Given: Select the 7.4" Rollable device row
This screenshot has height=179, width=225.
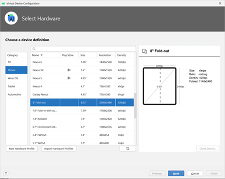Looking at the screenshot, I should [x=82, y=119].
